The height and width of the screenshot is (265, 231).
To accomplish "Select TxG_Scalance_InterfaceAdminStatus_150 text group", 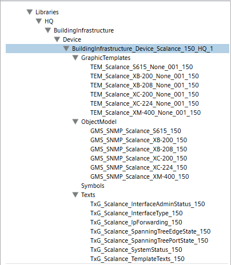I will point(148,204).
